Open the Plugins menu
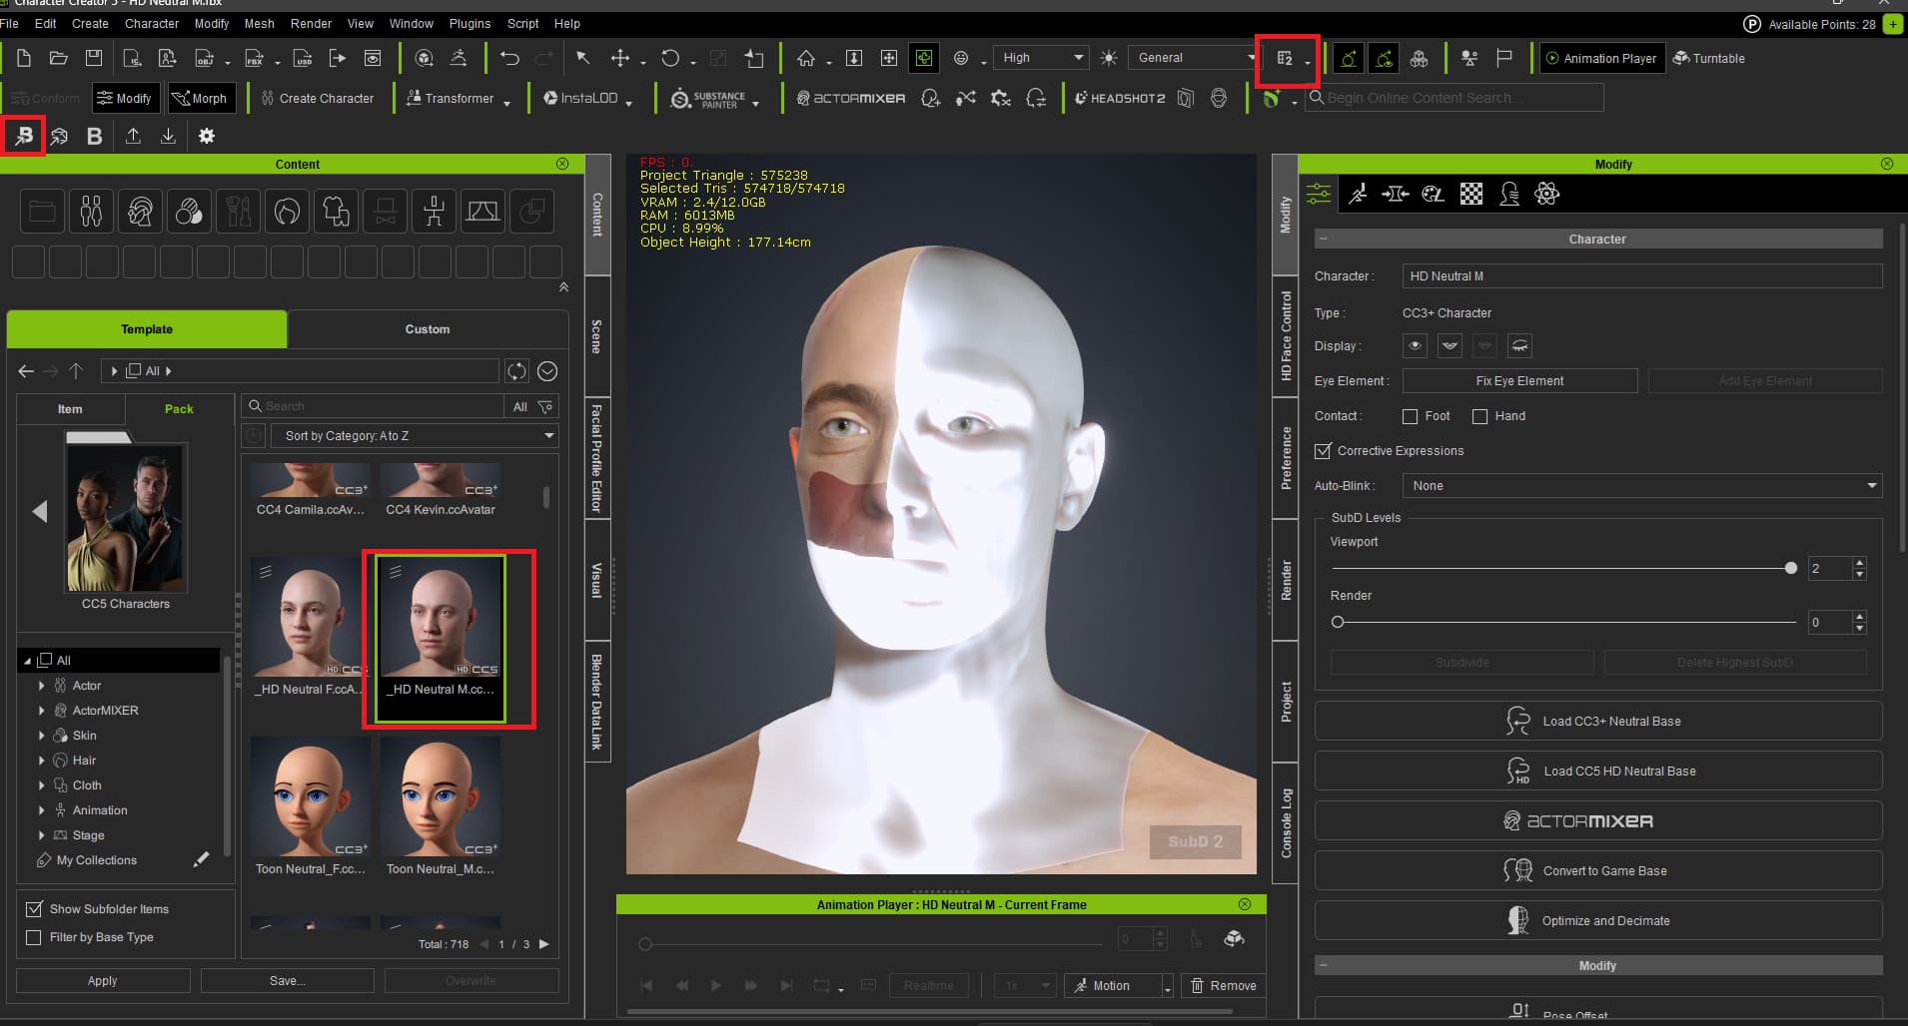 [470, 23]
